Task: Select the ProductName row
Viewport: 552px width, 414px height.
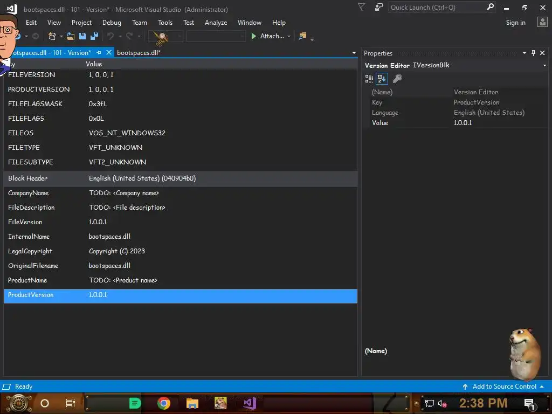Action: 181,280
